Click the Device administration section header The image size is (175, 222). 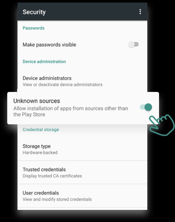click(x=44, y=62)
